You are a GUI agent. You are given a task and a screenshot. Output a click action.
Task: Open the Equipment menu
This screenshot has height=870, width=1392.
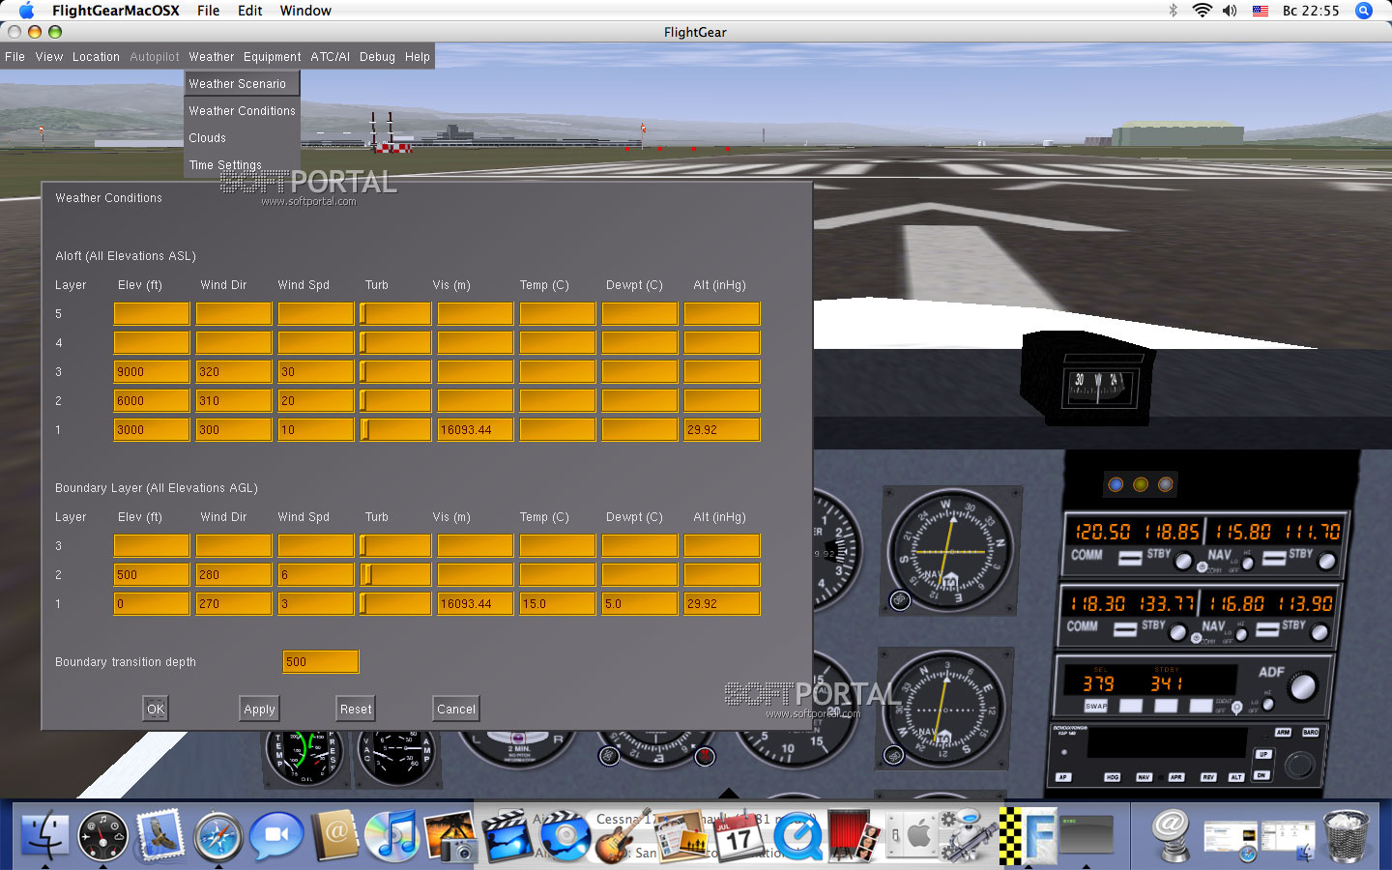click(273, 57)
